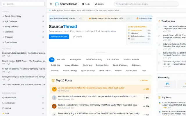186x116 pixels.
Task: Open sidebar trending Nobody Needs a $1,200 Phone
Action: click(24, 62)
